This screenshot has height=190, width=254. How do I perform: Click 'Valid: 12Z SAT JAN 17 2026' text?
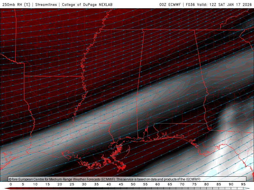[224, 4]
